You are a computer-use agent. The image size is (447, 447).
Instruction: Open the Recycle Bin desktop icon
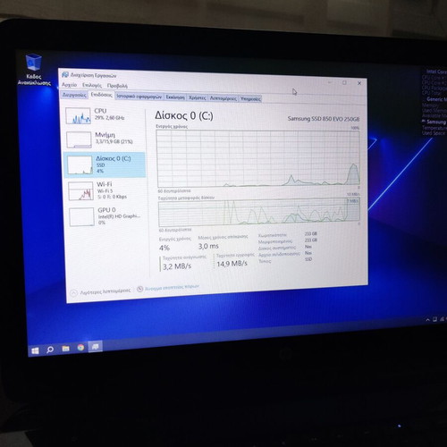click(x=34, y=70)
